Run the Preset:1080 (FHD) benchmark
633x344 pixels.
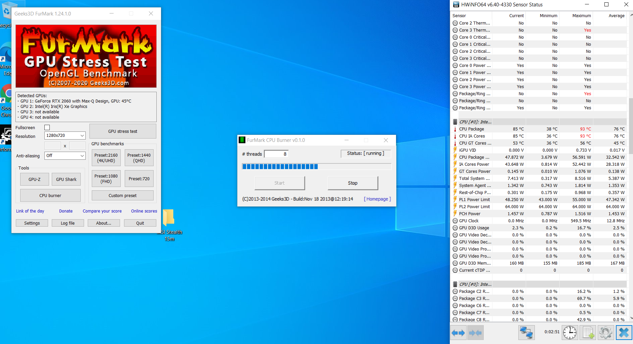106,179
